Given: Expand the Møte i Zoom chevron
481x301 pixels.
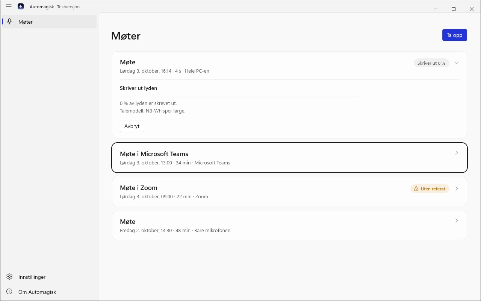Looking at the screenshot, I should coord(457,189).
